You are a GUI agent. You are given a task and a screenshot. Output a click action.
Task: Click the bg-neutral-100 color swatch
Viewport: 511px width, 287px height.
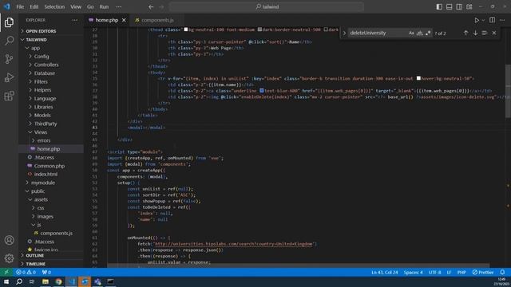[186, 29]
